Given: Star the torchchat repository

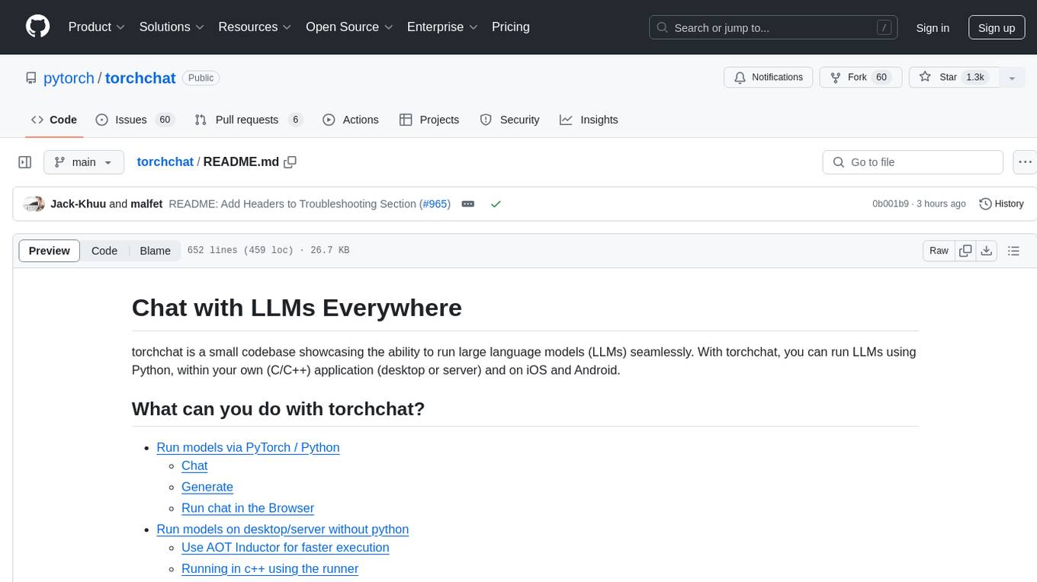Looking at the screenshot, I should [x=954, y=78].
